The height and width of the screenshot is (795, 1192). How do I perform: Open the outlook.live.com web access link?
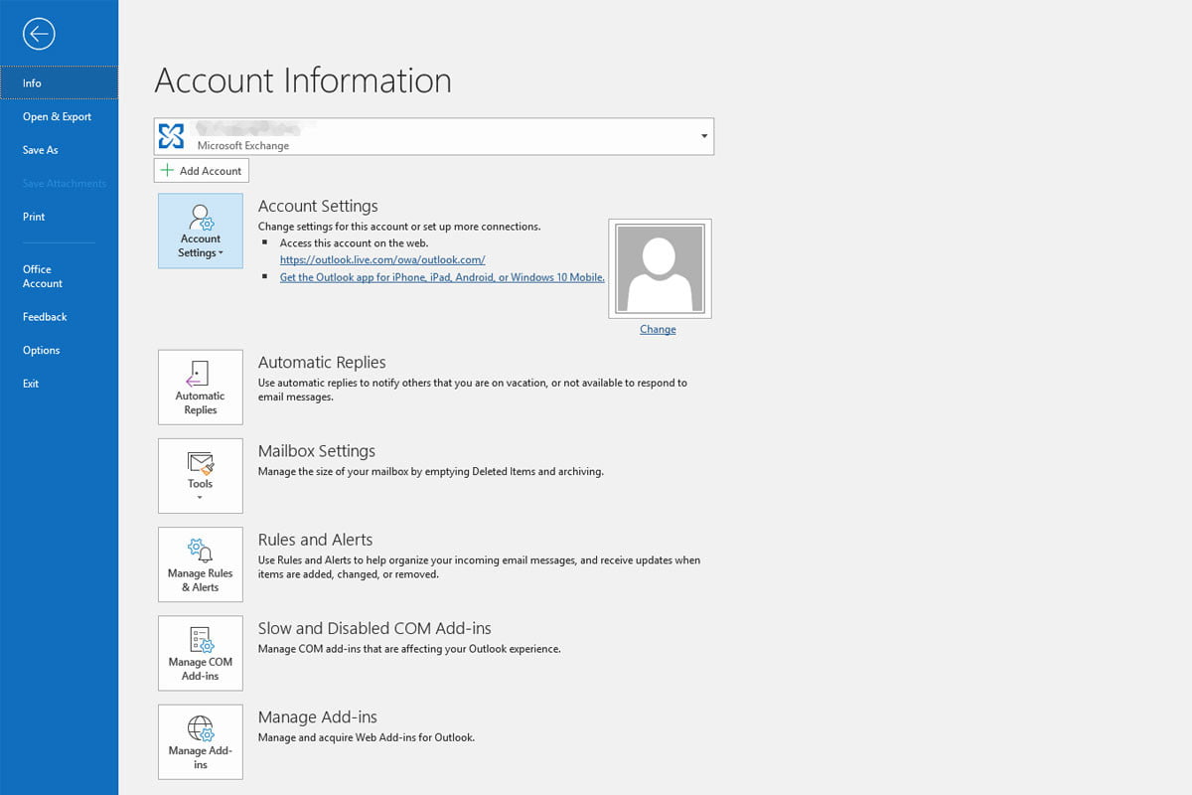click(382, 259)
